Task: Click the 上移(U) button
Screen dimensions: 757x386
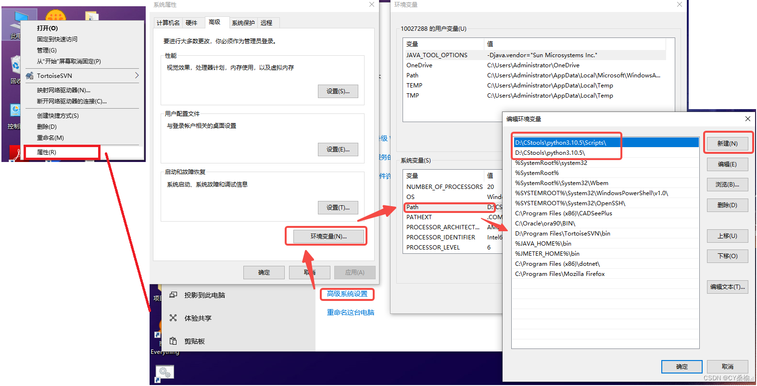Action: tap(728, 236)
